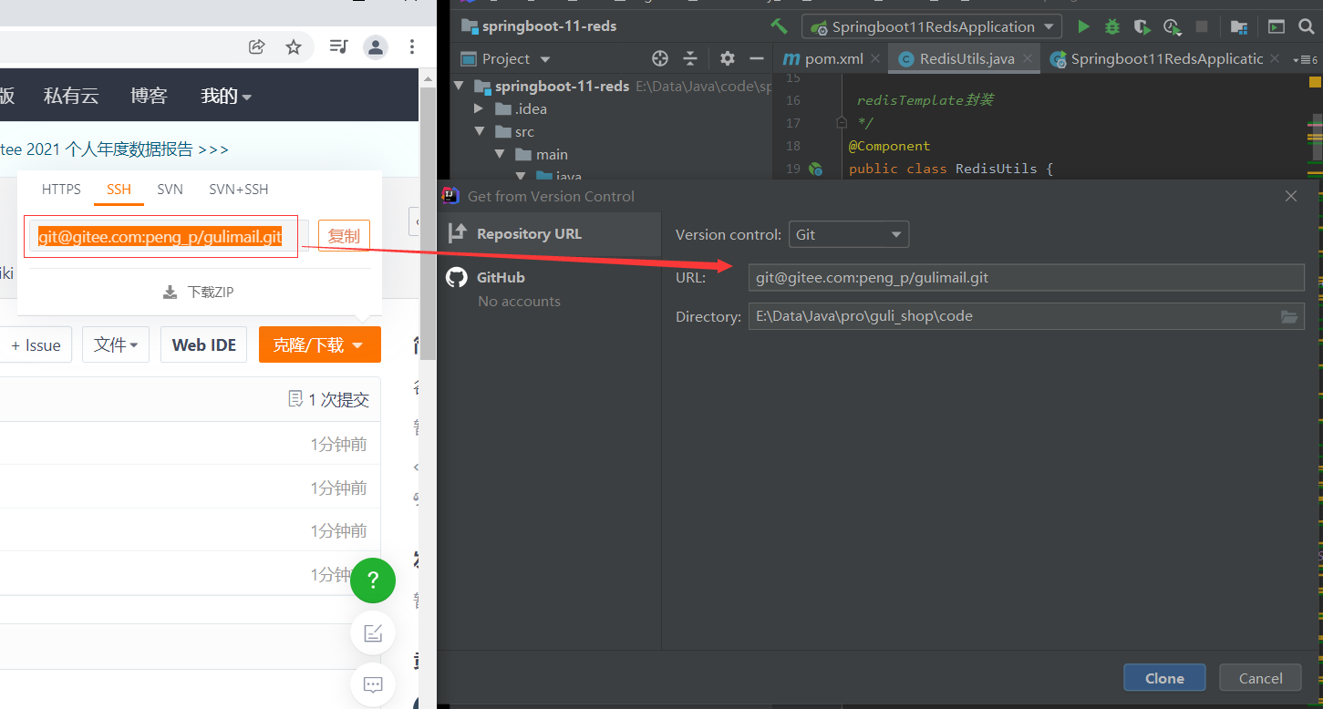Run Springboot11RedsApplication with green play icon
Image resolution: width=1323 pixels, height=709 pixels.
pos(1083,26)
